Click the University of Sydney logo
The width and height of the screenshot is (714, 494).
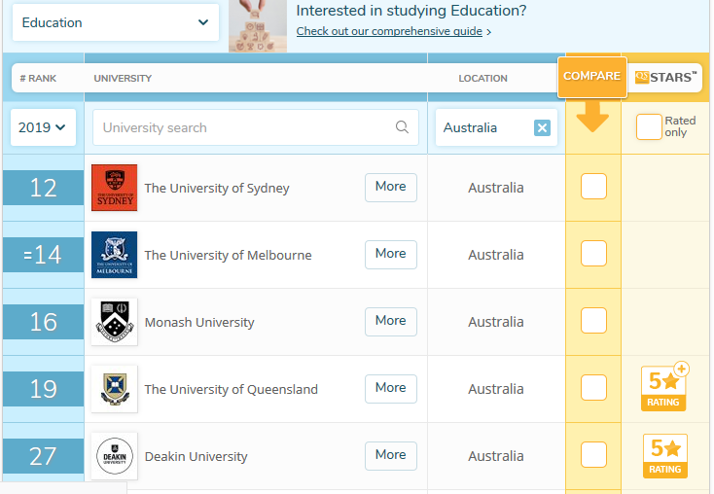[114, 188]
